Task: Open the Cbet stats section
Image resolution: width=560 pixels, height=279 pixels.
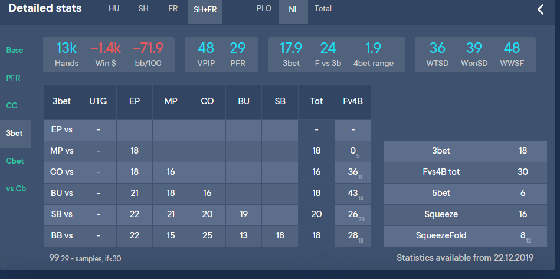Action: click(15, 161)
